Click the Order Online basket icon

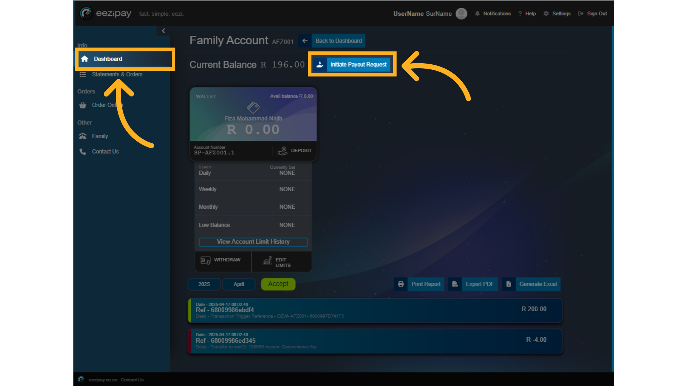[83, 105]
